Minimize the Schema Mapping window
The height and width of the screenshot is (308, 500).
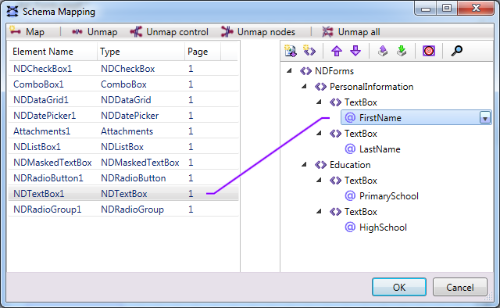coord(426,8)
